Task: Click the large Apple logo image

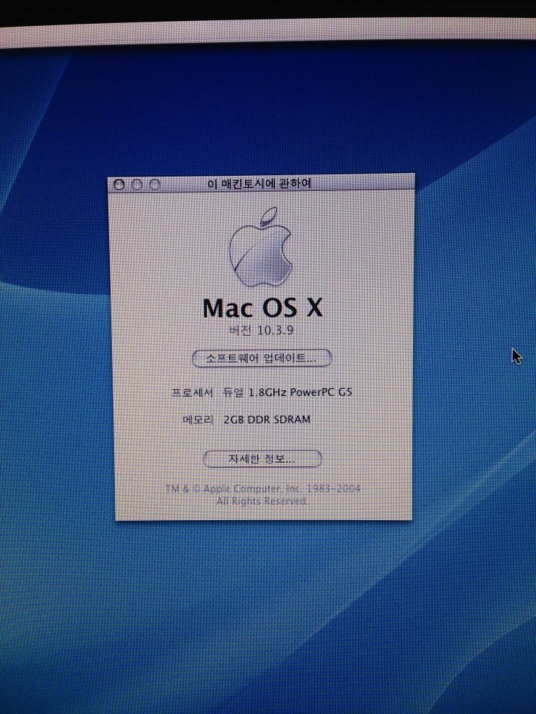Action: point(261,250)
